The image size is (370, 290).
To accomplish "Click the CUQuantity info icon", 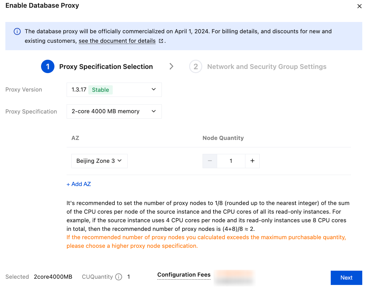I will point(119,277).
